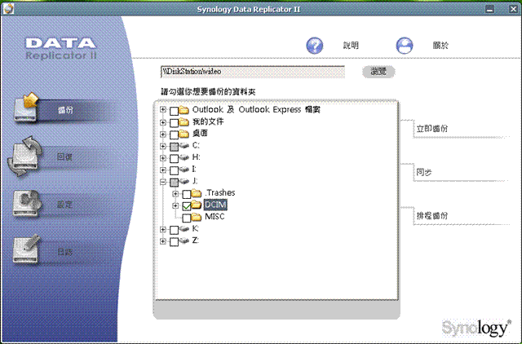
Task: Open the 日誌 log tab in sidebar
Action: click(64, 252)
